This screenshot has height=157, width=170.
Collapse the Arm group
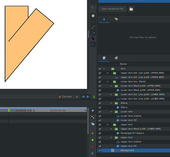(104, 69)
